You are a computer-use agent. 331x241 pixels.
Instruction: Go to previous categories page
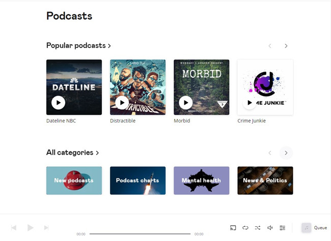[270, 153]
